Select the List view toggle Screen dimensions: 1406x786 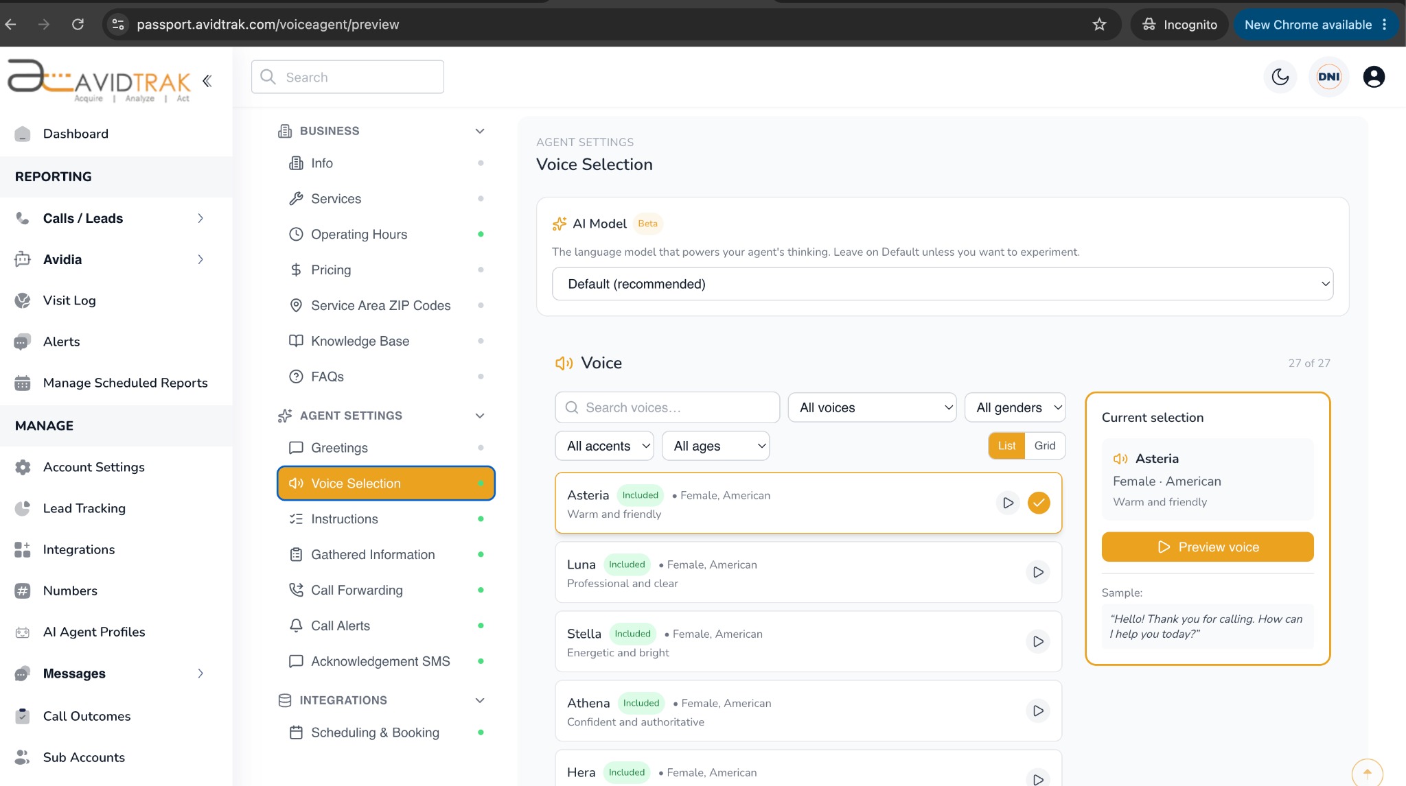pyautogui.click(x=1006, y=446)
